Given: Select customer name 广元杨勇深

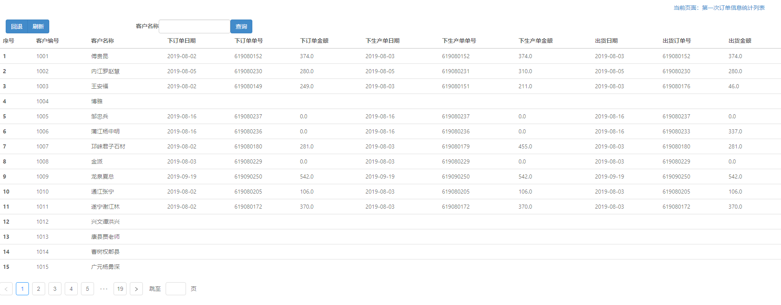Looking at the screenshot, I should [x=105, y=267].
